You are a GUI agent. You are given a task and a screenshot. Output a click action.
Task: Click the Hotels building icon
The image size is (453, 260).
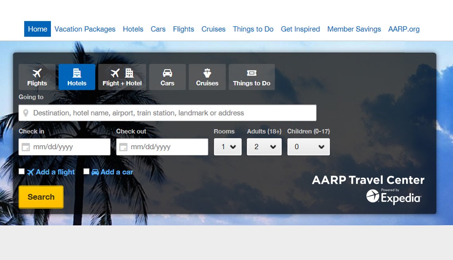coord(77,73)
